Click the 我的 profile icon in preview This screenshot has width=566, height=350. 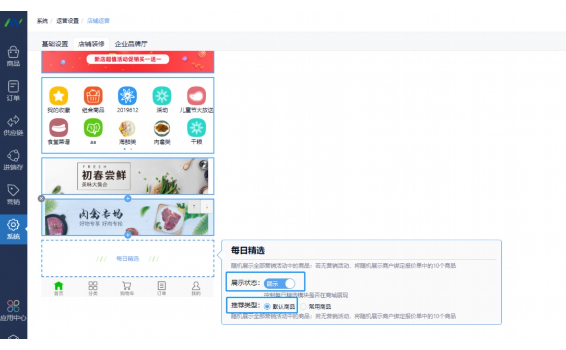196,288
